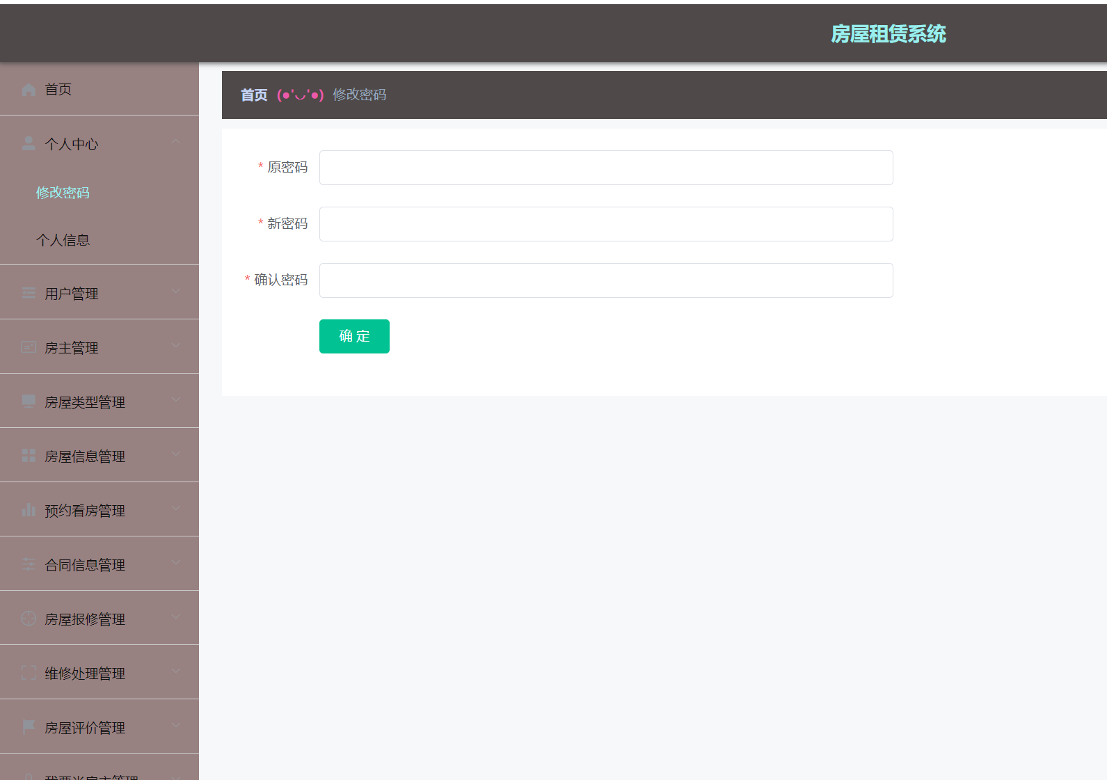Expand the 房主管理 chevron
Screen dimensions: 1107x780
pyautogui.click(x=175, y=345)
